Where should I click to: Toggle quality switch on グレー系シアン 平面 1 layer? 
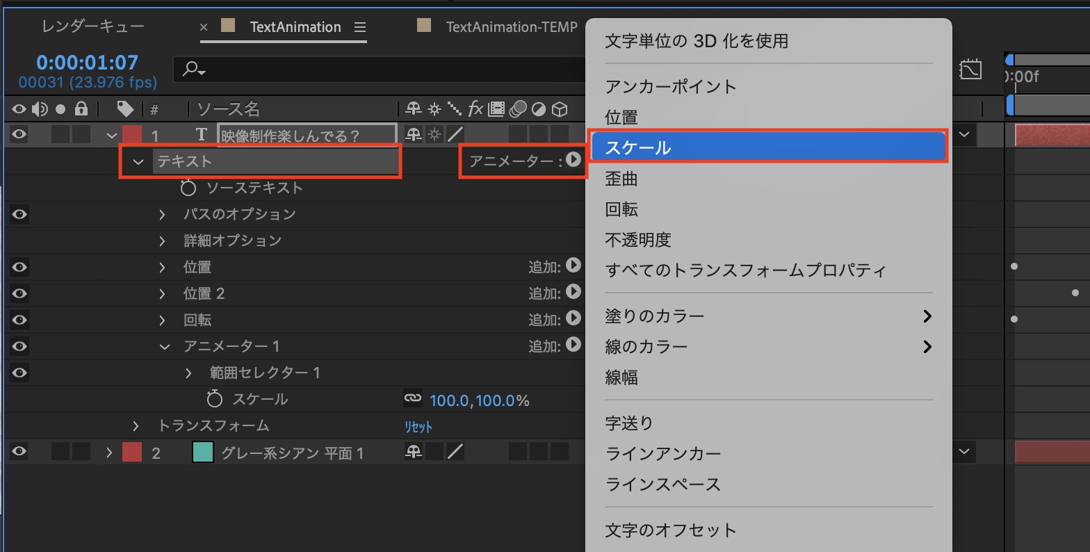coord(455,453)
